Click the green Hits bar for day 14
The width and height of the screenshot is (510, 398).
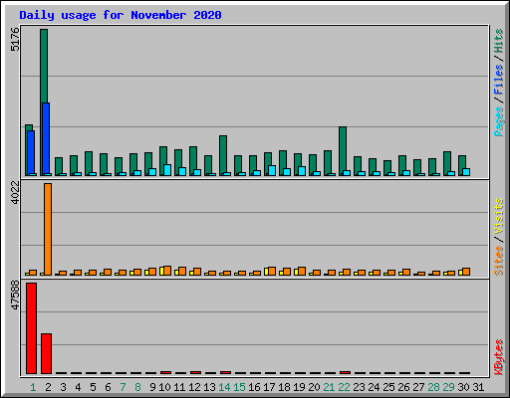[223, 154]
